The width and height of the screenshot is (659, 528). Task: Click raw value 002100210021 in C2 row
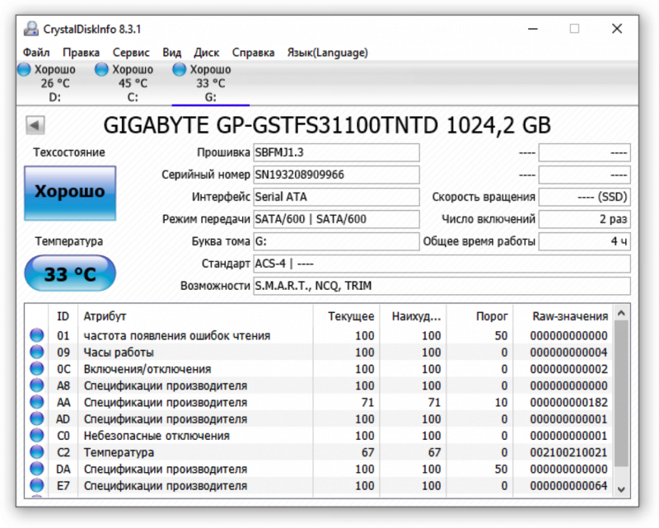(568, 452)
